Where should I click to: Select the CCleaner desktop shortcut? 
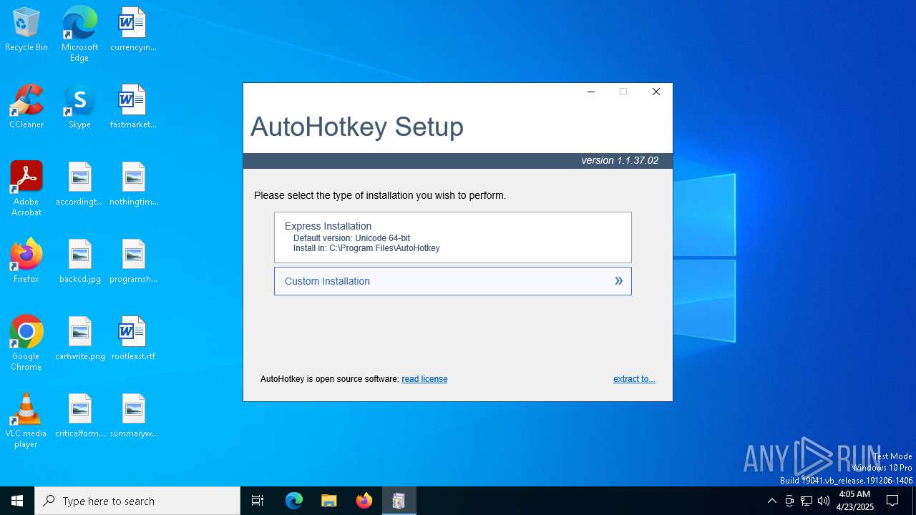tap(26, 107)
